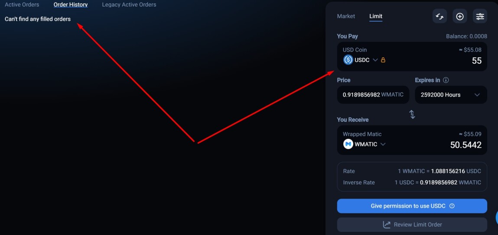Click the USDC coin logo
Viewport: 498px width, 235px height.
click(348, 60)
